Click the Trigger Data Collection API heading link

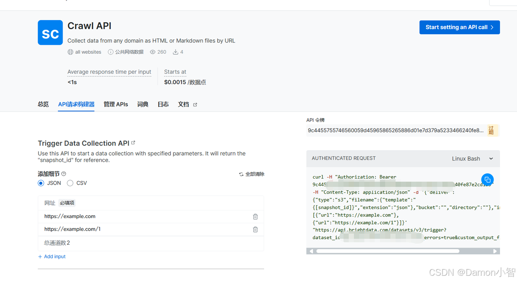84,143
